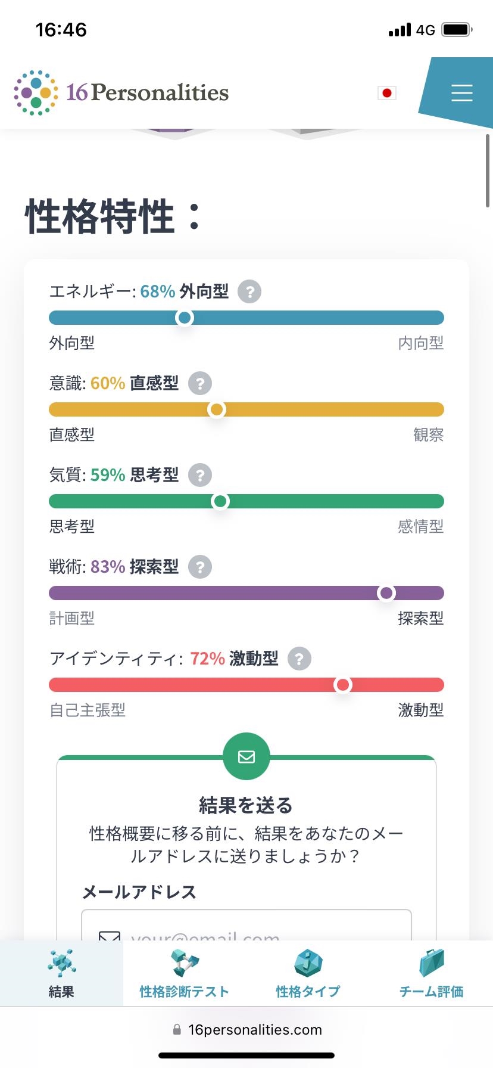493x1068 pixels.
Task: Open the hamburger menu
Action: click(461, 93)
